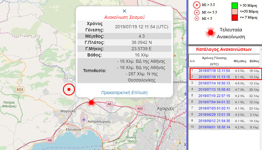Click the Ελευσίνα label on map
262x150 pixels.
73,130
